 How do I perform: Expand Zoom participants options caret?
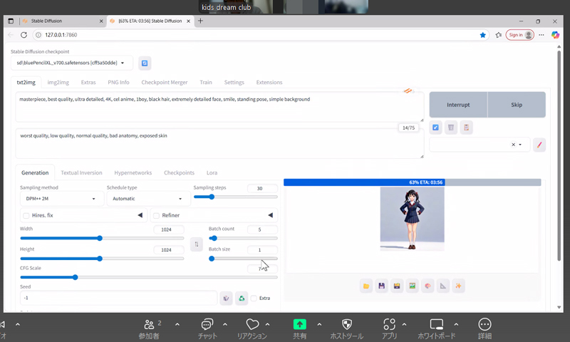177,324
